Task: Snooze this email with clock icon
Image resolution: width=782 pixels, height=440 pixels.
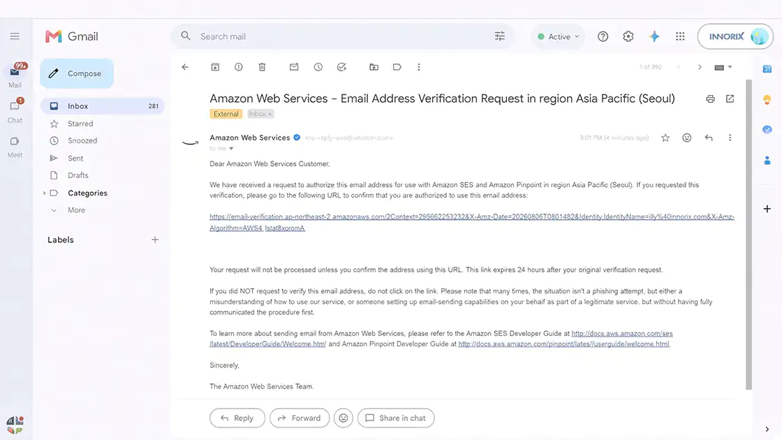Action: tap(318, 67)
